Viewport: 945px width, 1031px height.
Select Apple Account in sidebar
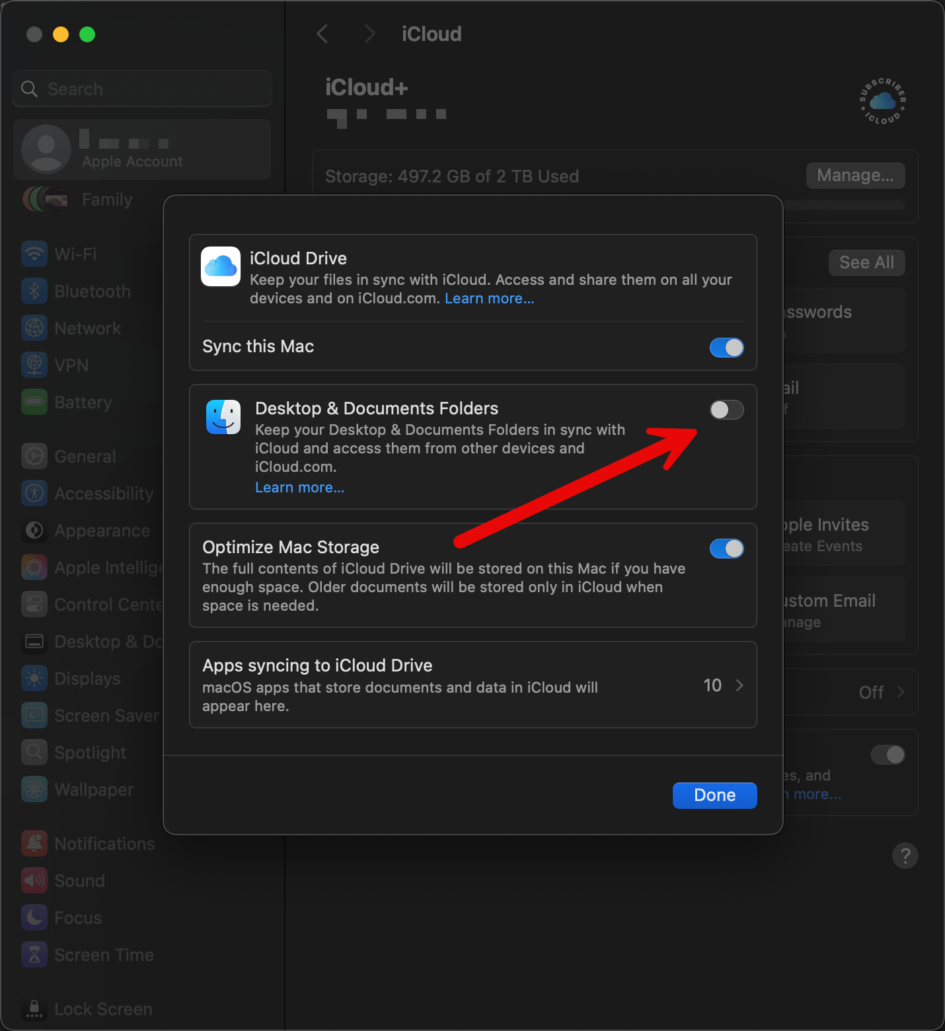142,149
